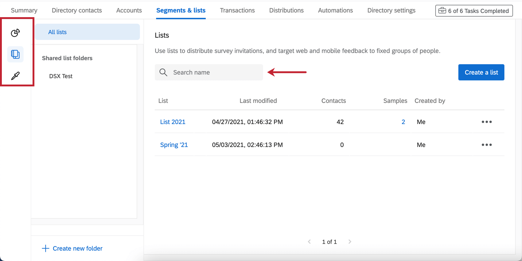Open the Segments pie chart icon
This screenshot has height=261, width=522.
coord(15,32)
